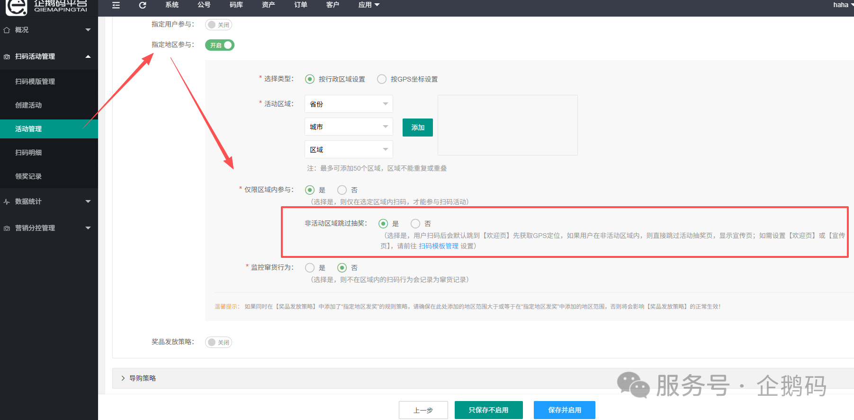Open the 客户 top menu

pos(333,5)
